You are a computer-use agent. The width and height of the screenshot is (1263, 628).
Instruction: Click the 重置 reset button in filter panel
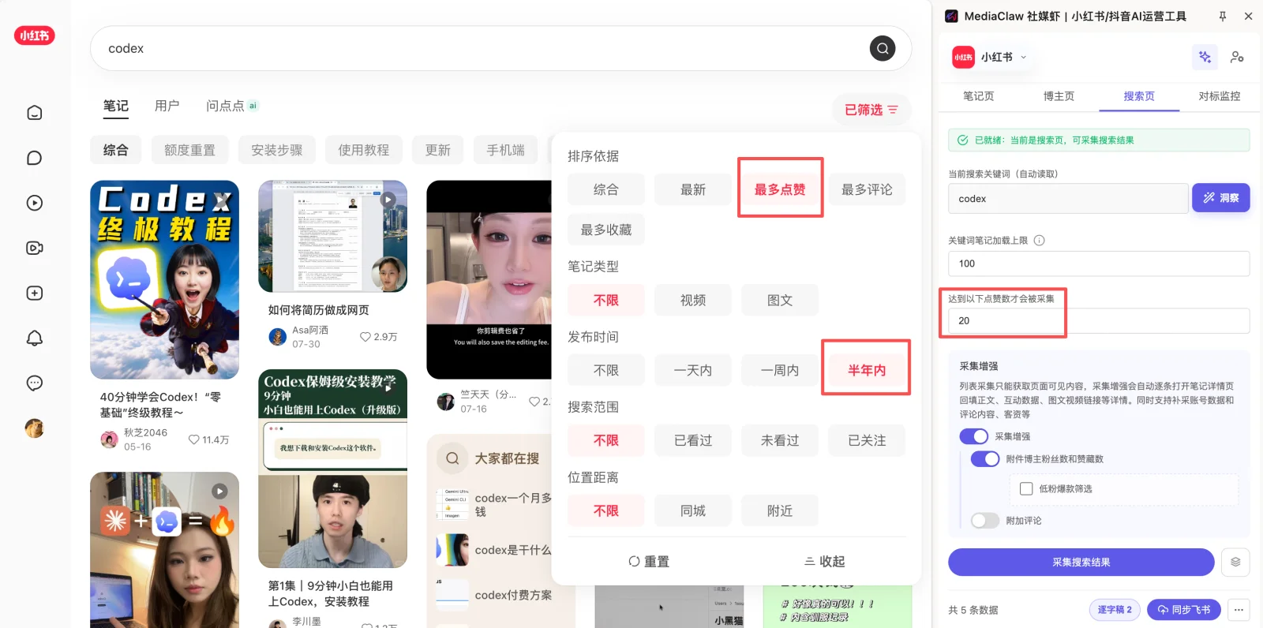(649, 561)
